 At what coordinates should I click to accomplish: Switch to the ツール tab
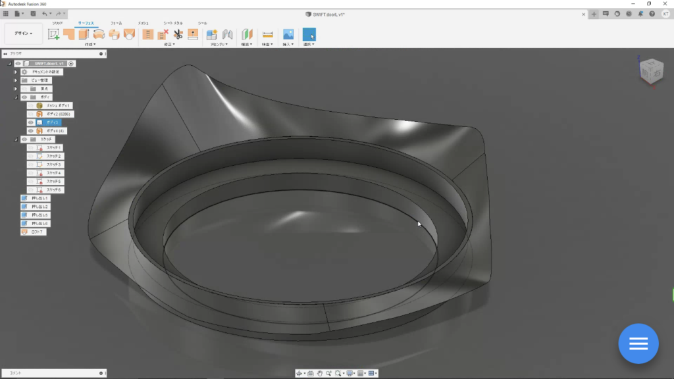(x=203, y=23)
